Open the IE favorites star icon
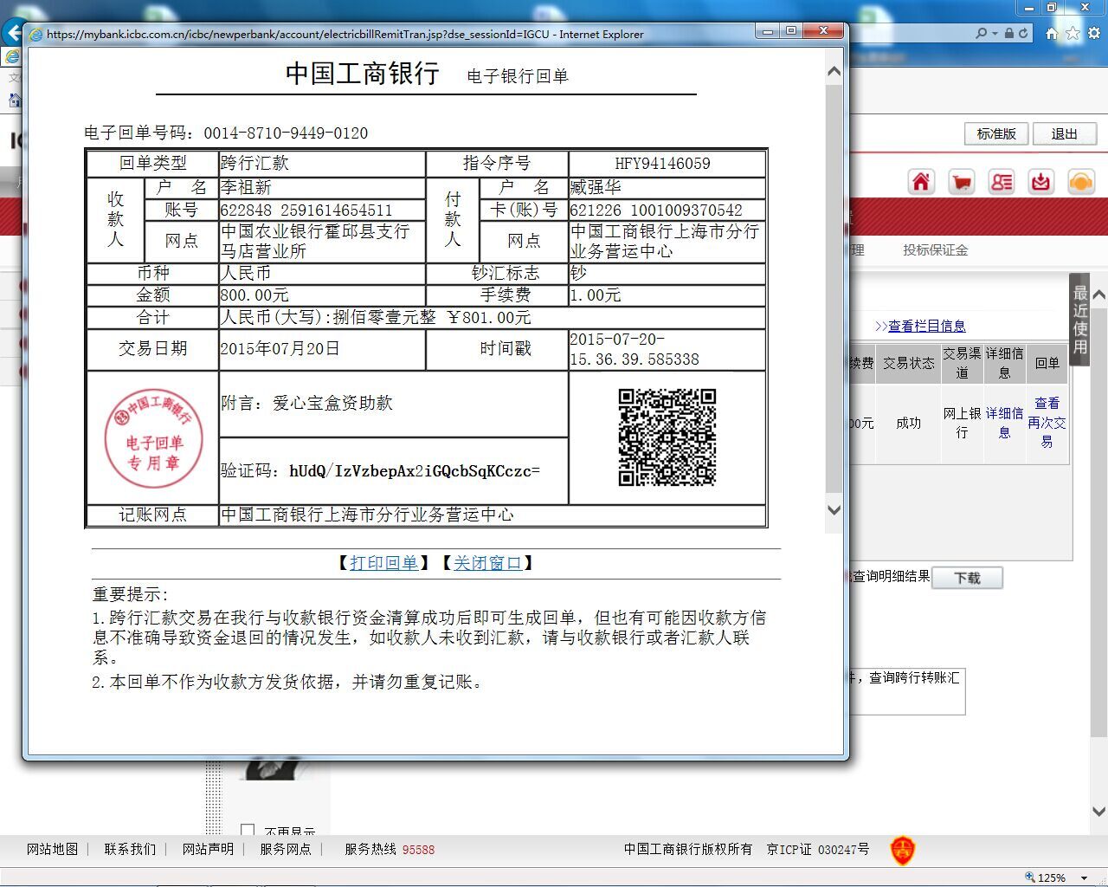1108x887 pixels. [x=1073, y=33]
